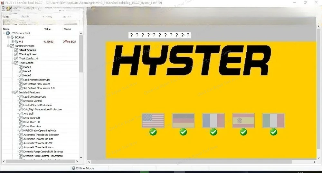Click green checkmark under US flag

tap(153, 132)
